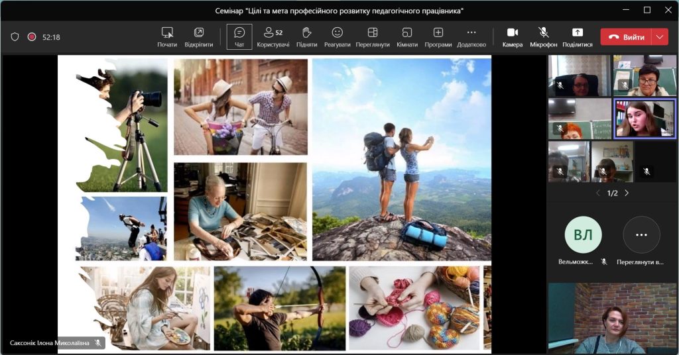Raise hand with Підняти button
Viewport: 679px width, 355px height.
(x=306, y=36)
